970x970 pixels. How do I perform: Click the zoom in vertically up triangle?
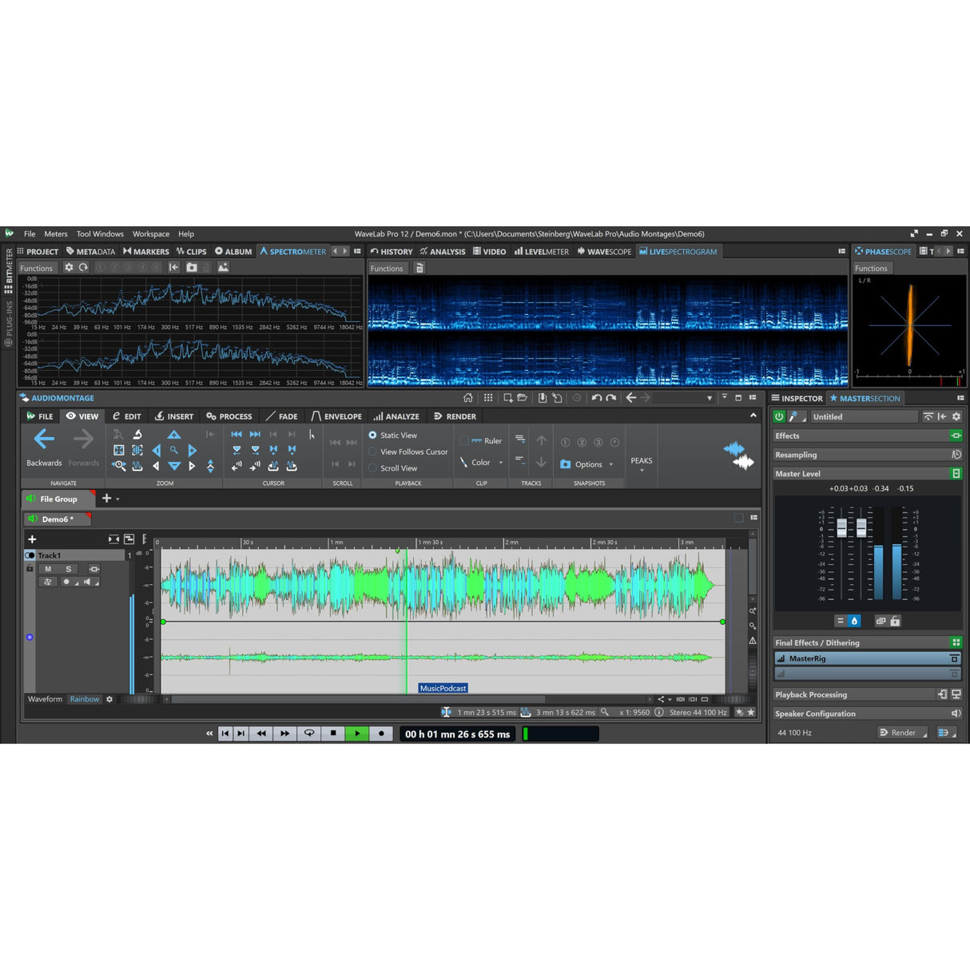(x=173, y=435)
